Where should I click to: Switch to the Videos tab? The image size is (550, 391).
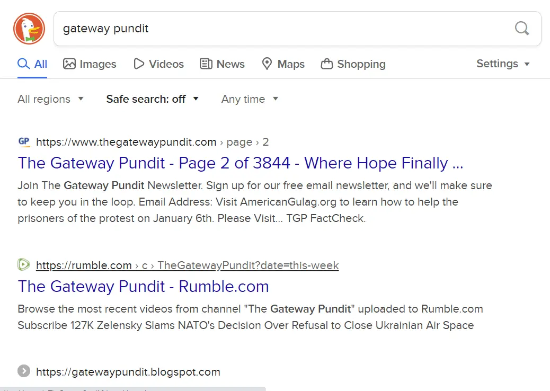tap(158, 64)
